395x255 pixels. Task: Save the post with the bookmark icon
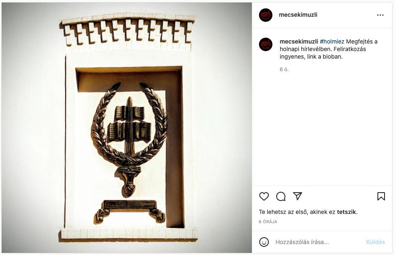381,196
